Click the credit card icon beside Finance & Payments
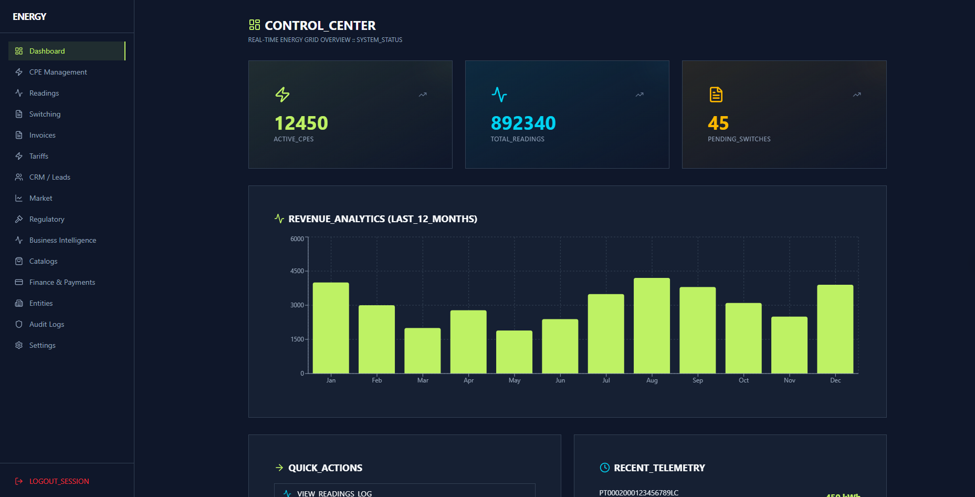This screenshot has width=975, height=497. (19, 282)
